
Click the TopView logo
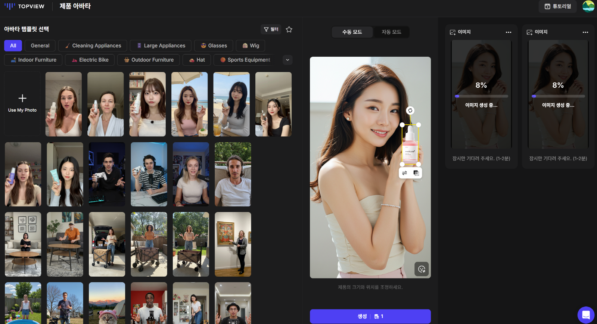(24, 6)
